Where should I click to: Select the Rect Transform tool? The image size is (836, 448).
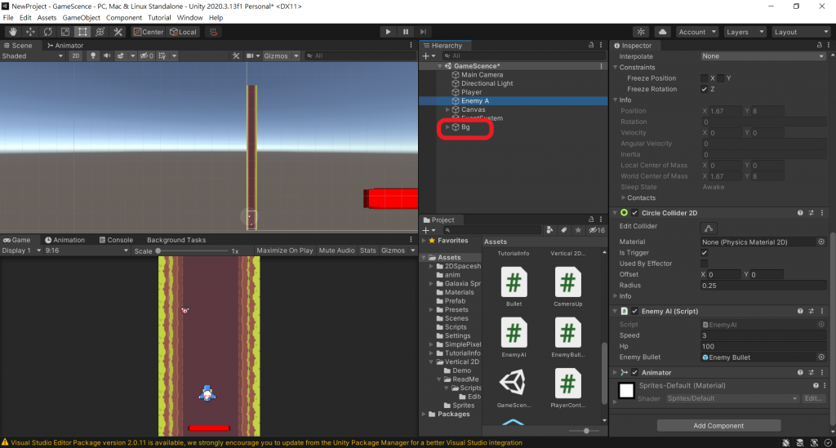[82, 32]
